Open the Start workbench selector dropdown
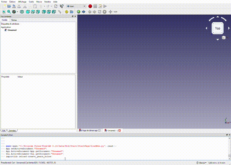The width and height of the screenshot is (231, 165). click(76, 6)
